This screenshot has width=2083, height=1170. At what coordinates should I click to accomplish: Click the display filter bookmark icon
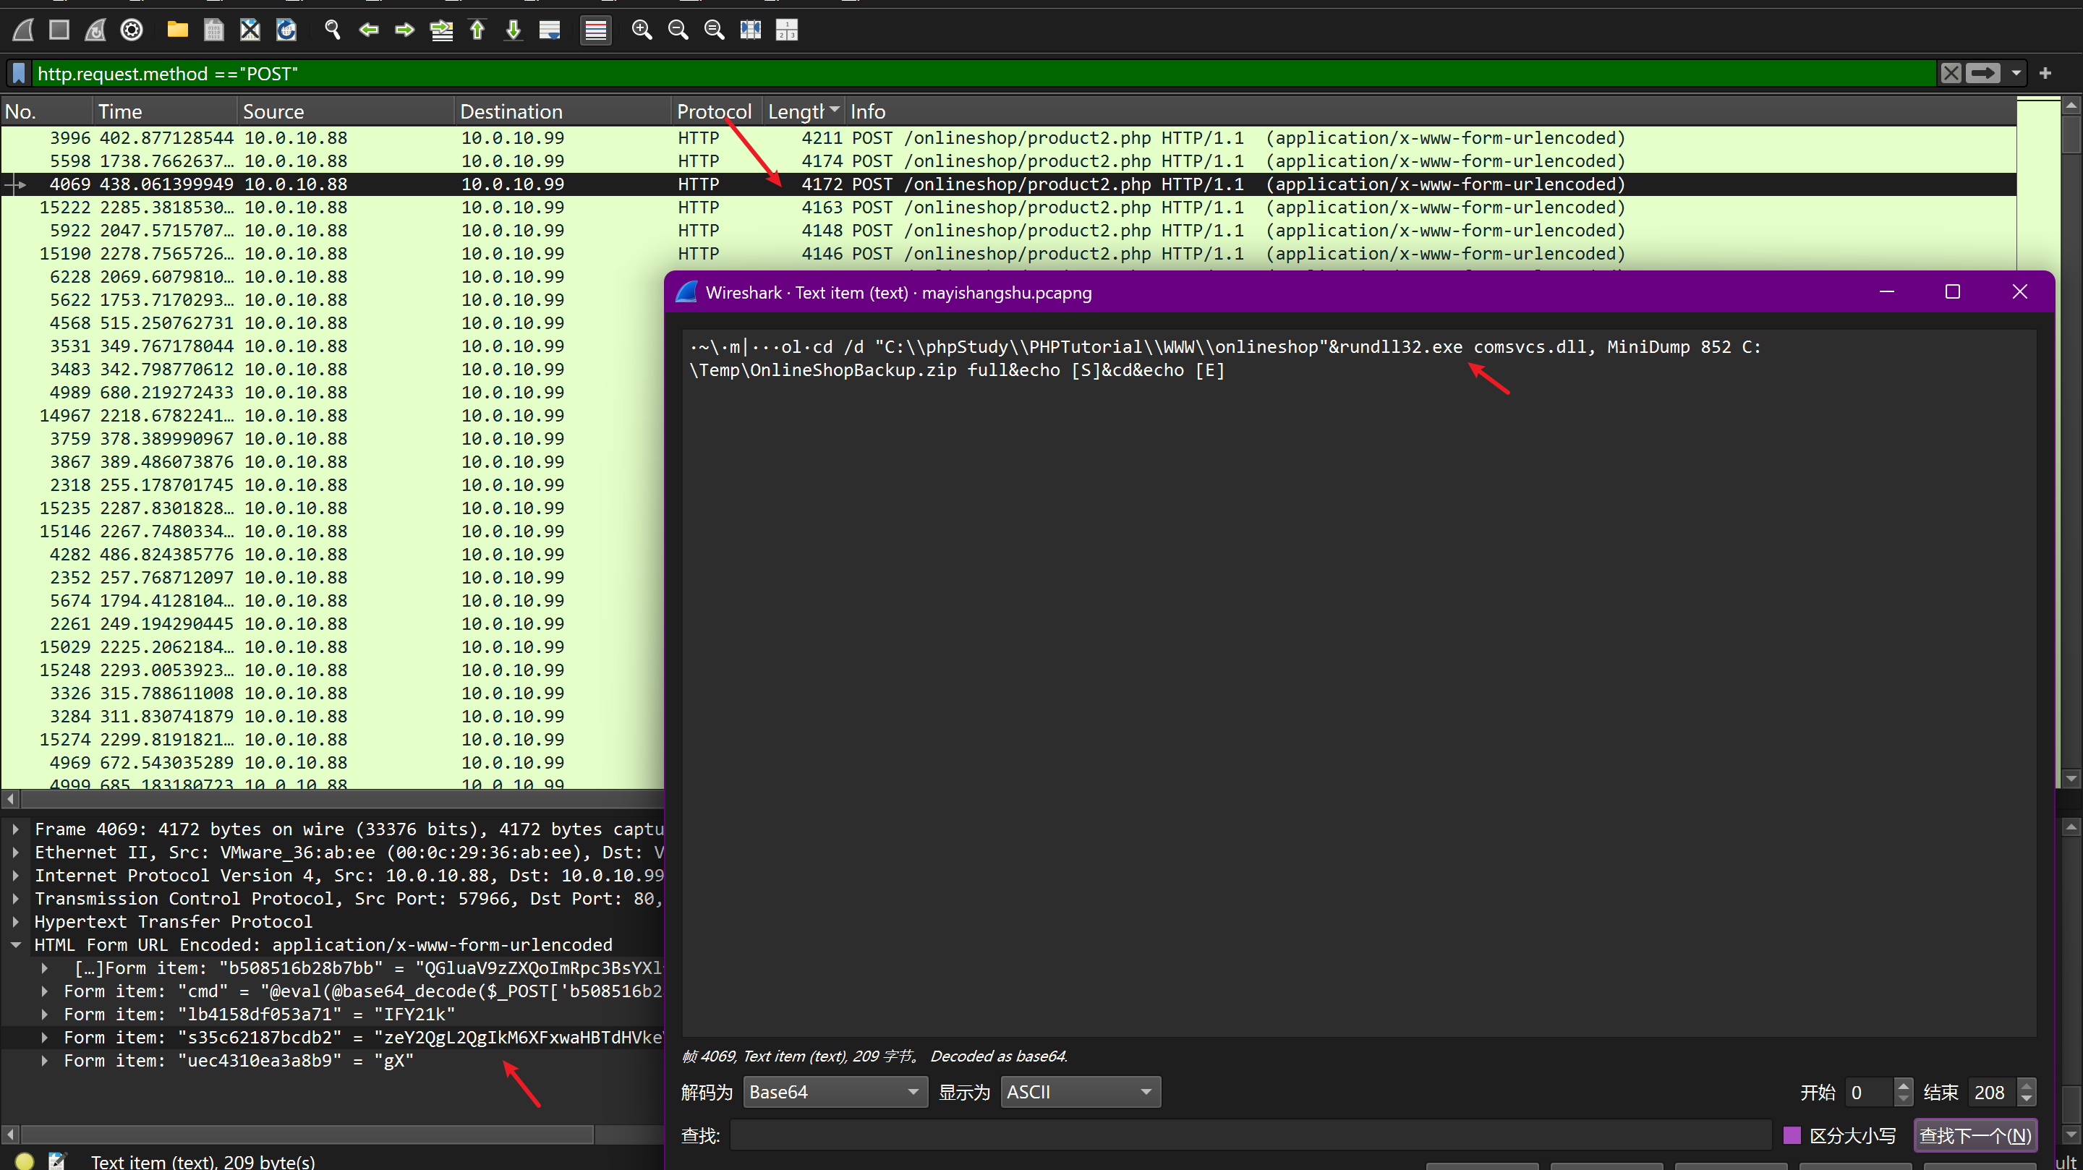click(19, 74)
